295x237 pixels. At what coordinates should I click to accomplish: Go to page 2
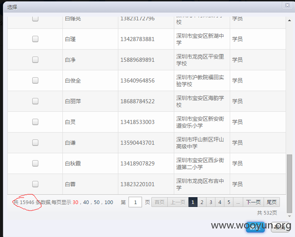(x=202, y=202)
